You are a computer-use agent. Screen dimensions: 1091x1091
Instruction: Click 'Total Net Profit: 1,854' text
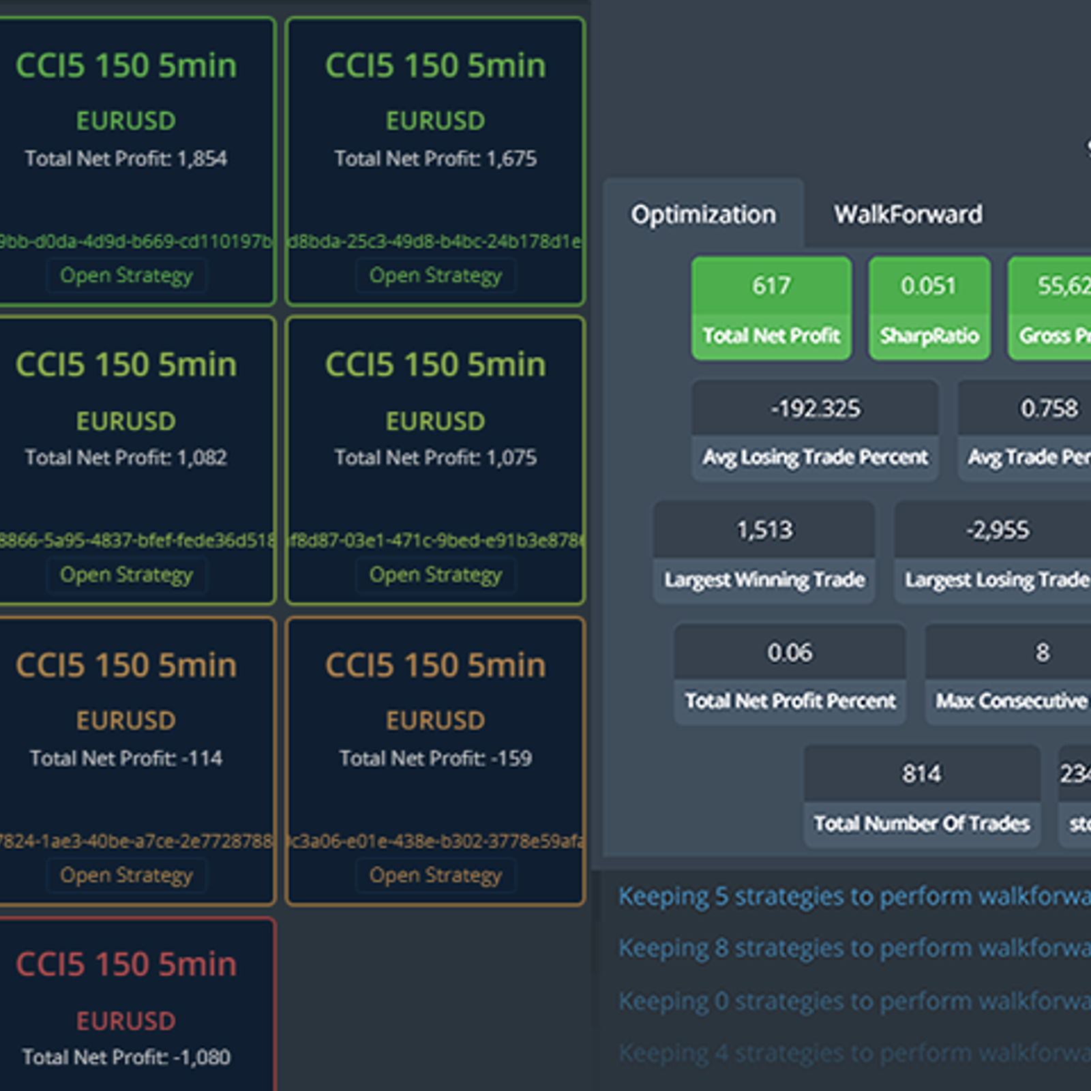[x=126, y=159]
